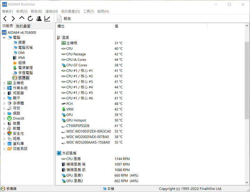Click the 裝置 devices icon
250x192 pixels.
[x=9, y=124]
